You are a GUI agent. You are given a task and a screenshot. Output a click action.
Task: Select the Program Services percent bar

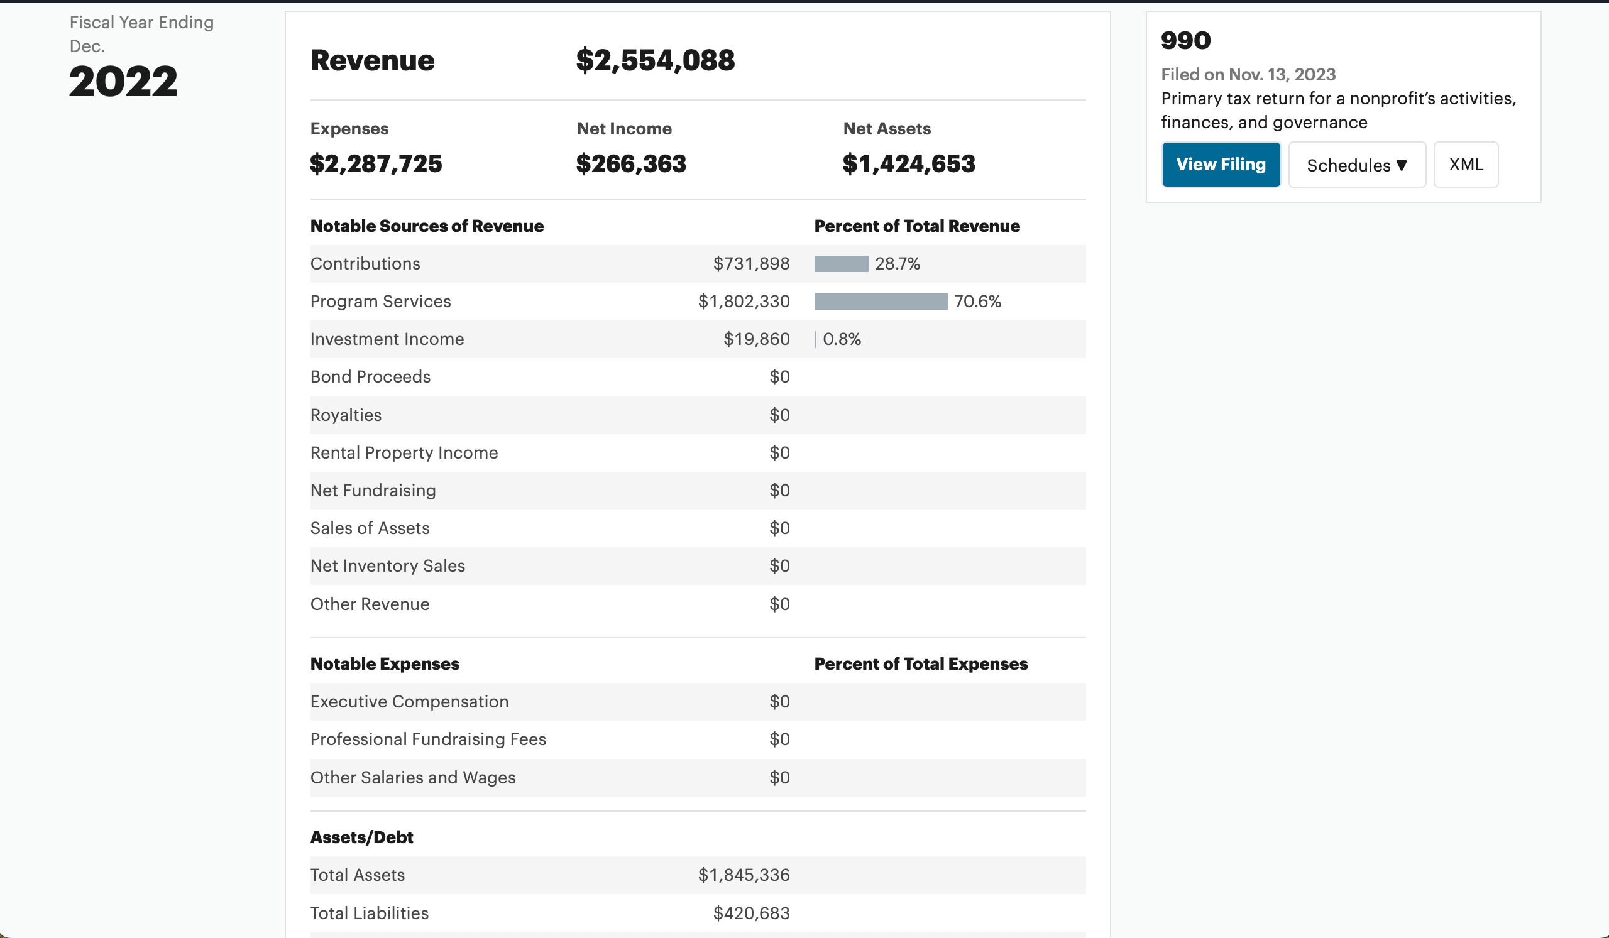(x=881, y=301)
